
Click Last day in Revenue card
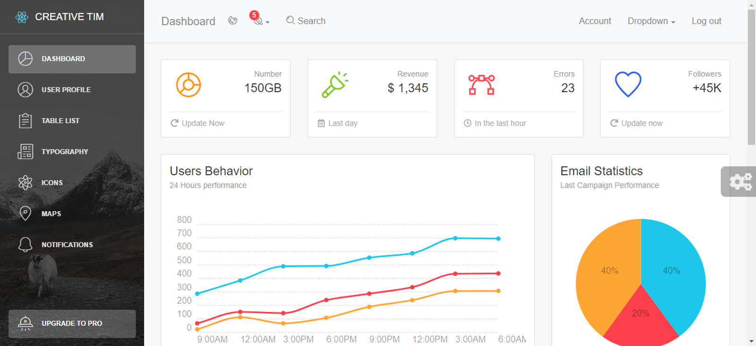(337, 123)
